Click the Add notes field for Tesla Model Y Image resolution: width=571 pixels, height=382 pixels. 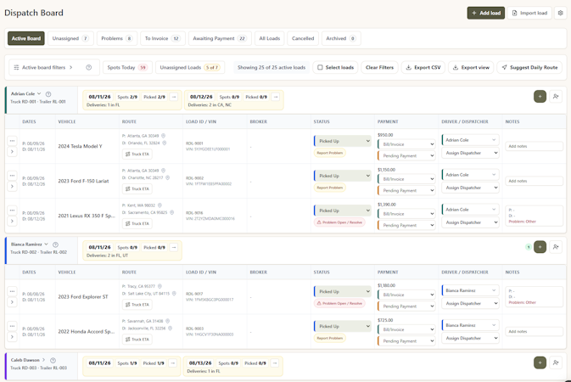tap(534, 146)
